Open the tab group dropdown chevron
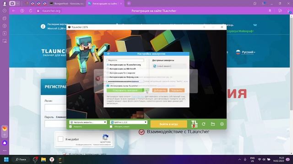The width and height of the screenshot is (293, 164). [17, 4]
